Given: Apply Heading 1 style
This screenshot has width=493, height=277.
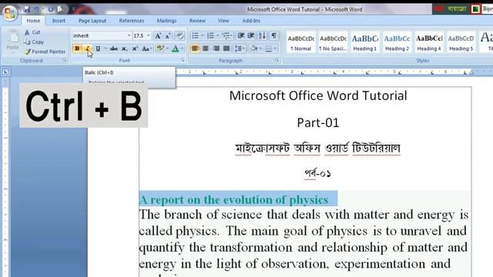Looking at the screenshot, I should pos(364,42).
